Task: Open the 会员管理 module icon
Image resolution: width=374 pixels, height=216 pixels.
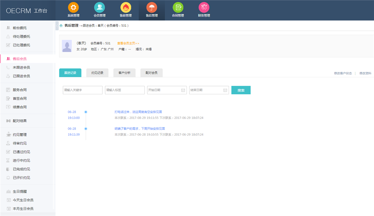Action: coord(99,8)
